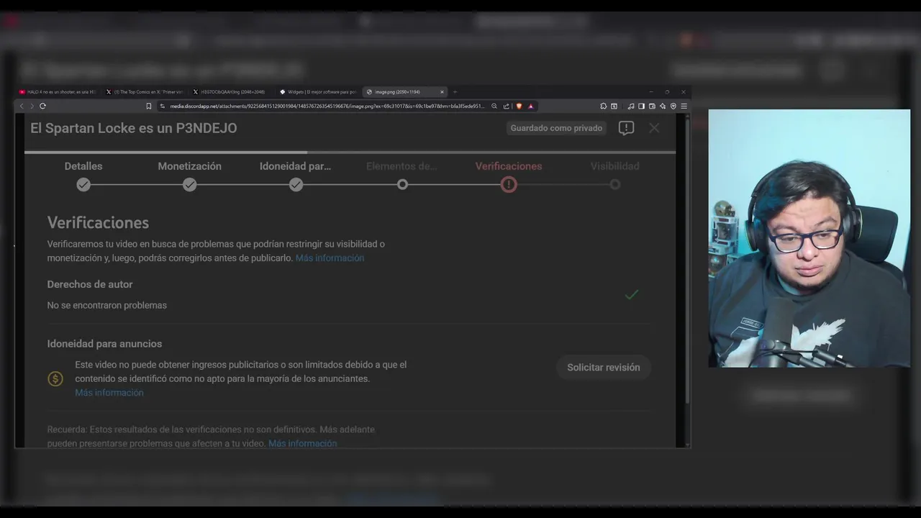This screenshot has height=518, width=921.
Task: Go forward with the browser forward arrow
Action: point(32,106)
